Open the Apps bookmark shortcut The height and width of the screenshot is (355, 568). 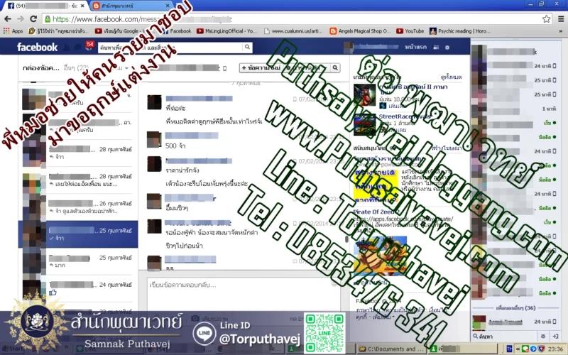[13, 31]
